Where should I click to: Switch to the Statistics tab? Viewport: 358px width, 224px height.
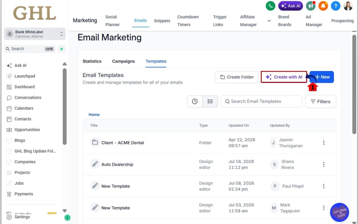pos(92,61)
